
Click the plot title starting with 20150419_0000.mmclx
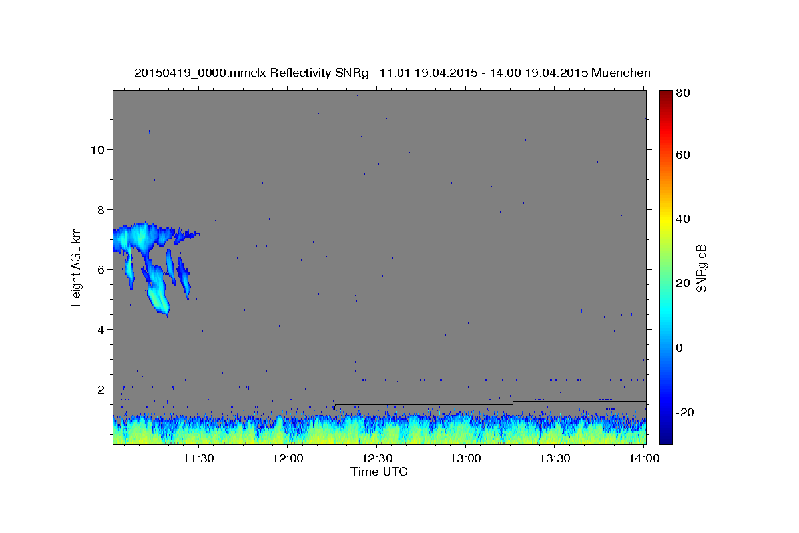(392, 73)
